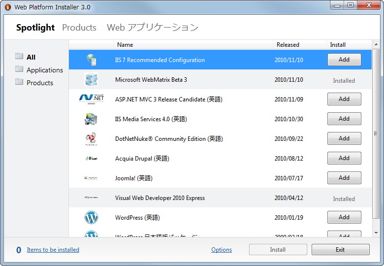Click the 2010/04/12 release date
This screenshot has height=266, width=384.
288,198
